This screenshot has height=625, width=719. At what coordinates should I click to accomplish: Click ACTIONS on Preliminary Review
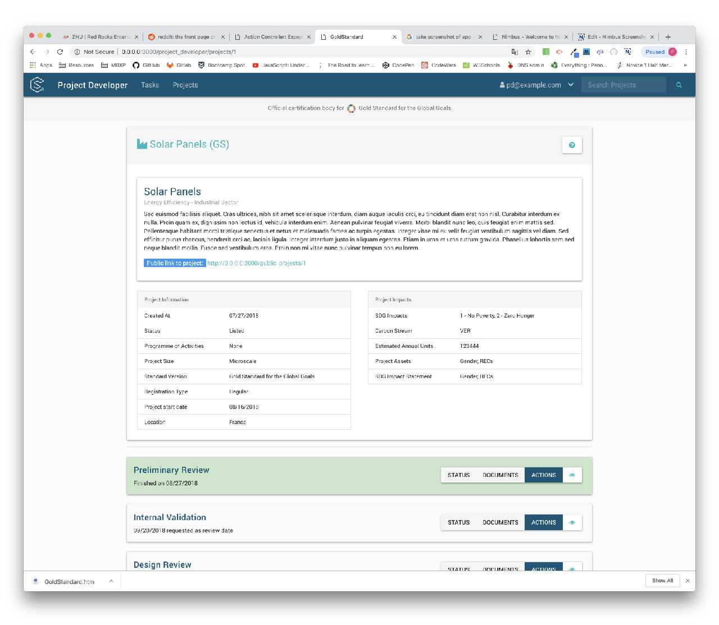[544, 475]
